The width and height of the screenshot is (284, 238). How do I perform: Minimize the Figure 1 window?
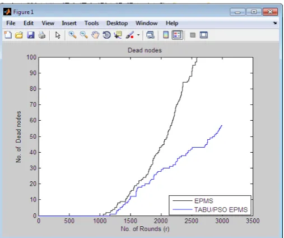tap(238, 12)
